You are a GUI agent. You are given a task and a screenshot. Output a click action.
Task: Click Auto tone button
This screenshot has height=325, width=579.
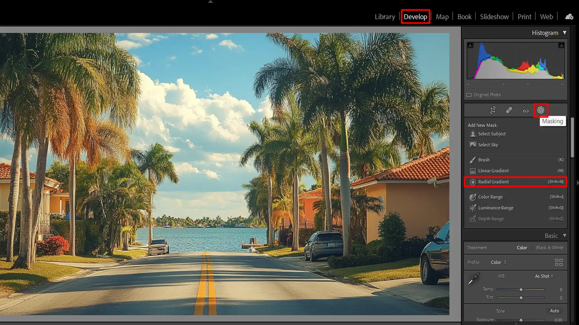point(554,311)
